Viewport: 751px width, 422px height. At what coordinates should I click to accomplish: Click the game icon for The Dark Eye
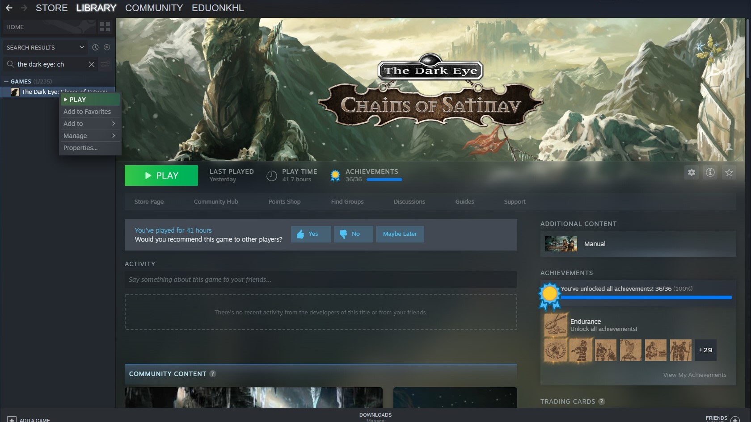coord(15,92)
